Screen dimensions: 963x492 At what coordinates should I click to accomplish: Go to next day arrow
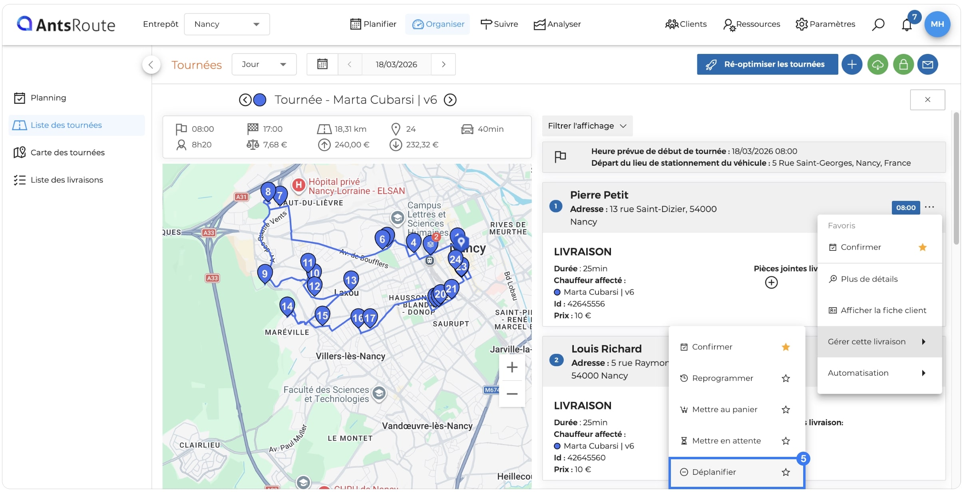pos(444,64)
